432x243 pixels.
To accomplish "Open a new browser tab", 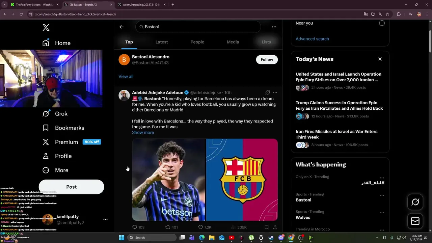I will pos(173,5).
